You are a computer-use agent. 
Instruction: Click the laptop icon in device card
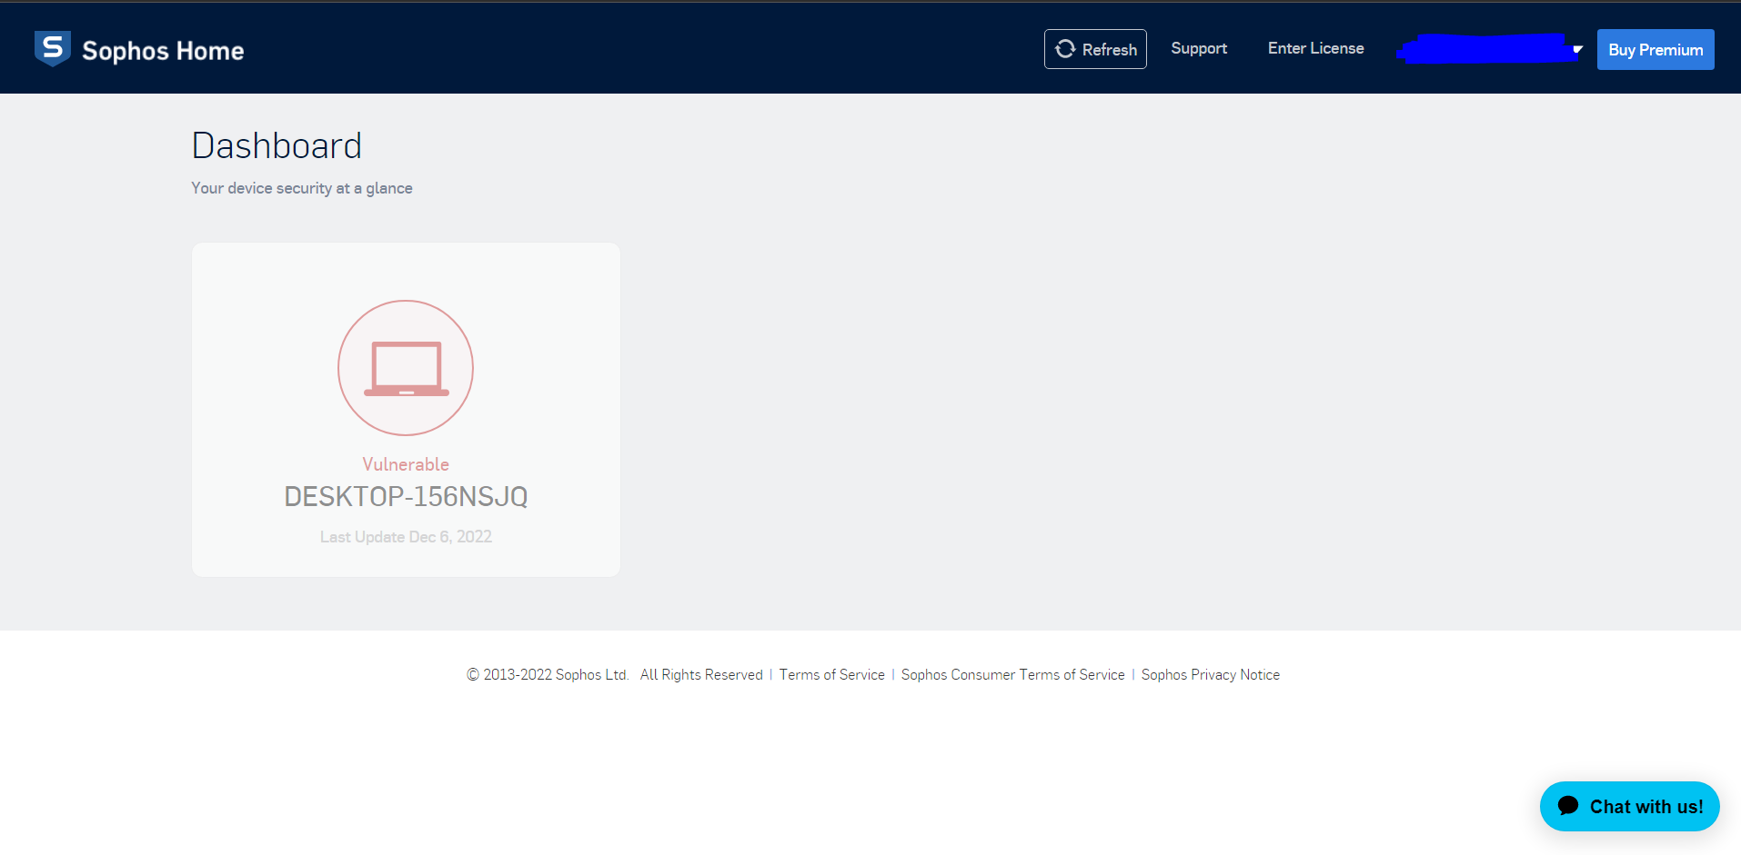[x=406, y=368]
